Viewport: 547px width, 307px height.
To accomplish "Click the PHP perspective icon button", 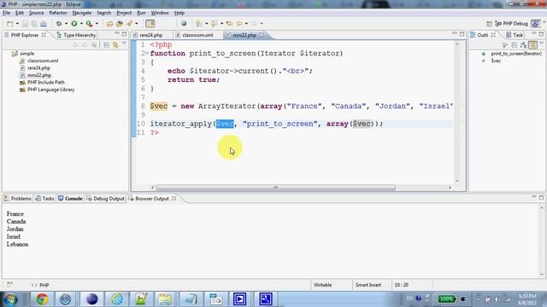I will click(x=536, y=24).
